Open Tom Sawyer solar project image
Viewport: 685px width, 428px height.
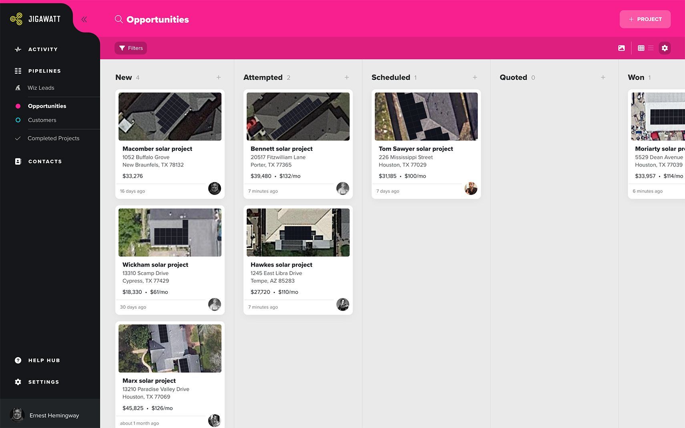coord(426,117)
